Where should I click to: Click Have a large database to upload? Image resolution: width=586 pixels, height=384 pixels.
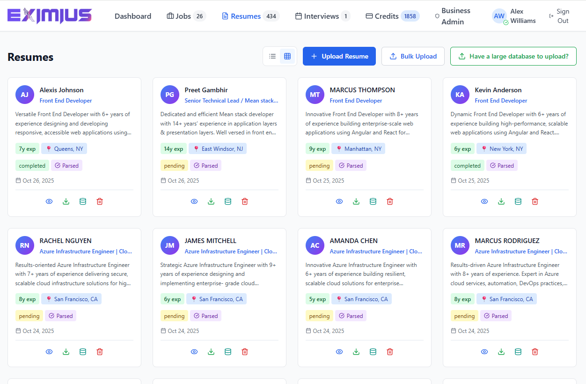(513, 56)
